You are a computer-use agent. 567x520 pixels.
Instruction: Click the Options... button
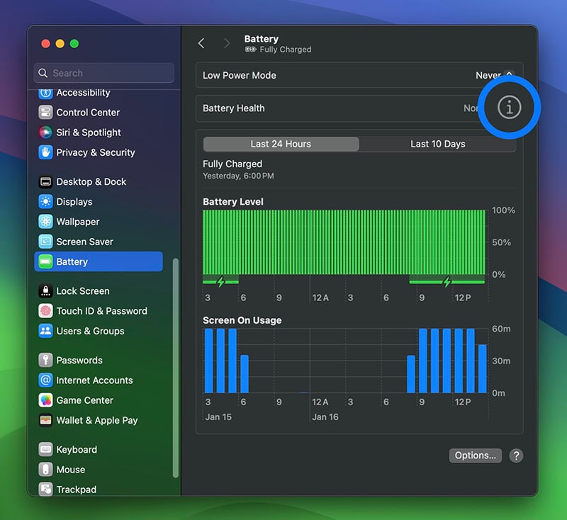click(x=475, y=456)
